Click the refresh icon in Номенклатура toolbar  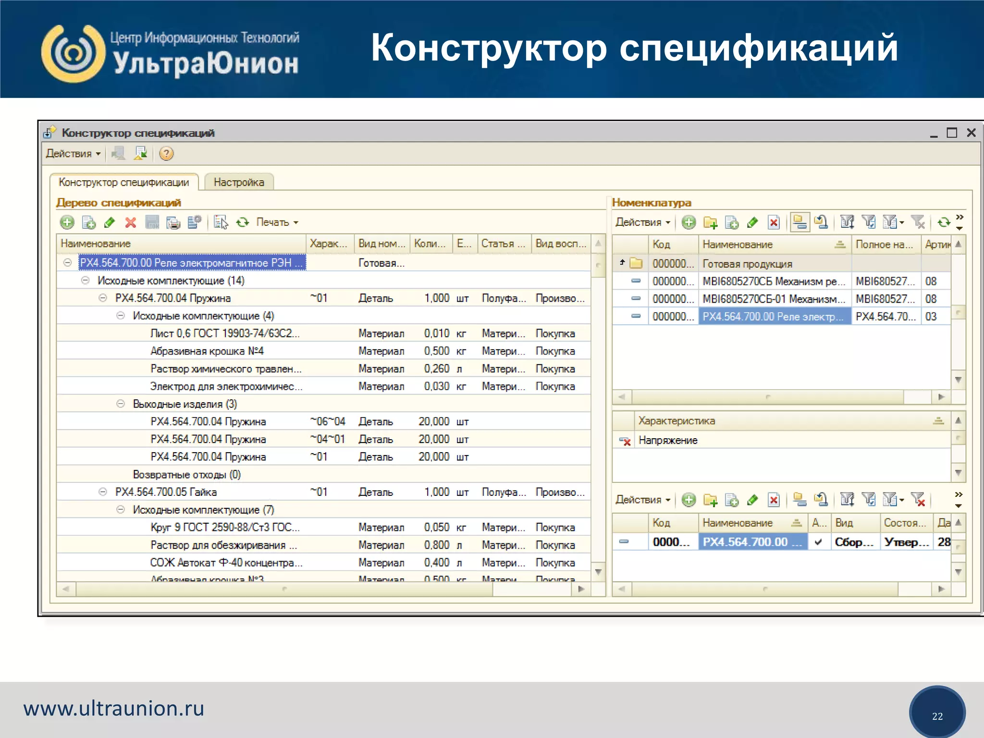coord(944,222)
